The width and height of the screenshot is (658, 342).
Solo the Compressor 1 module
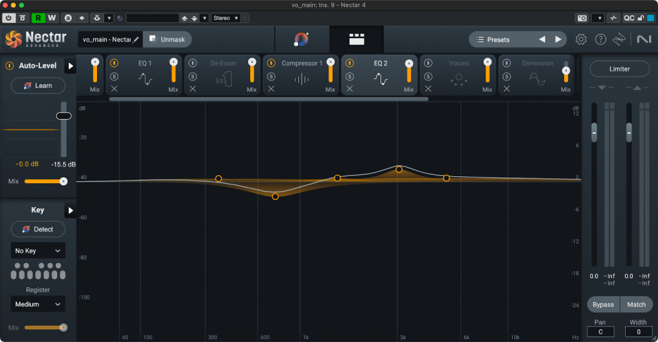[x=271, y=76]
